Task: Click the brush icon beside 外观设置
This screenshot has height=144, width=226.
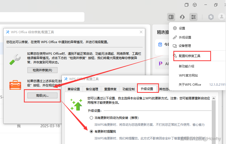Action: click(x=175, y=37)
